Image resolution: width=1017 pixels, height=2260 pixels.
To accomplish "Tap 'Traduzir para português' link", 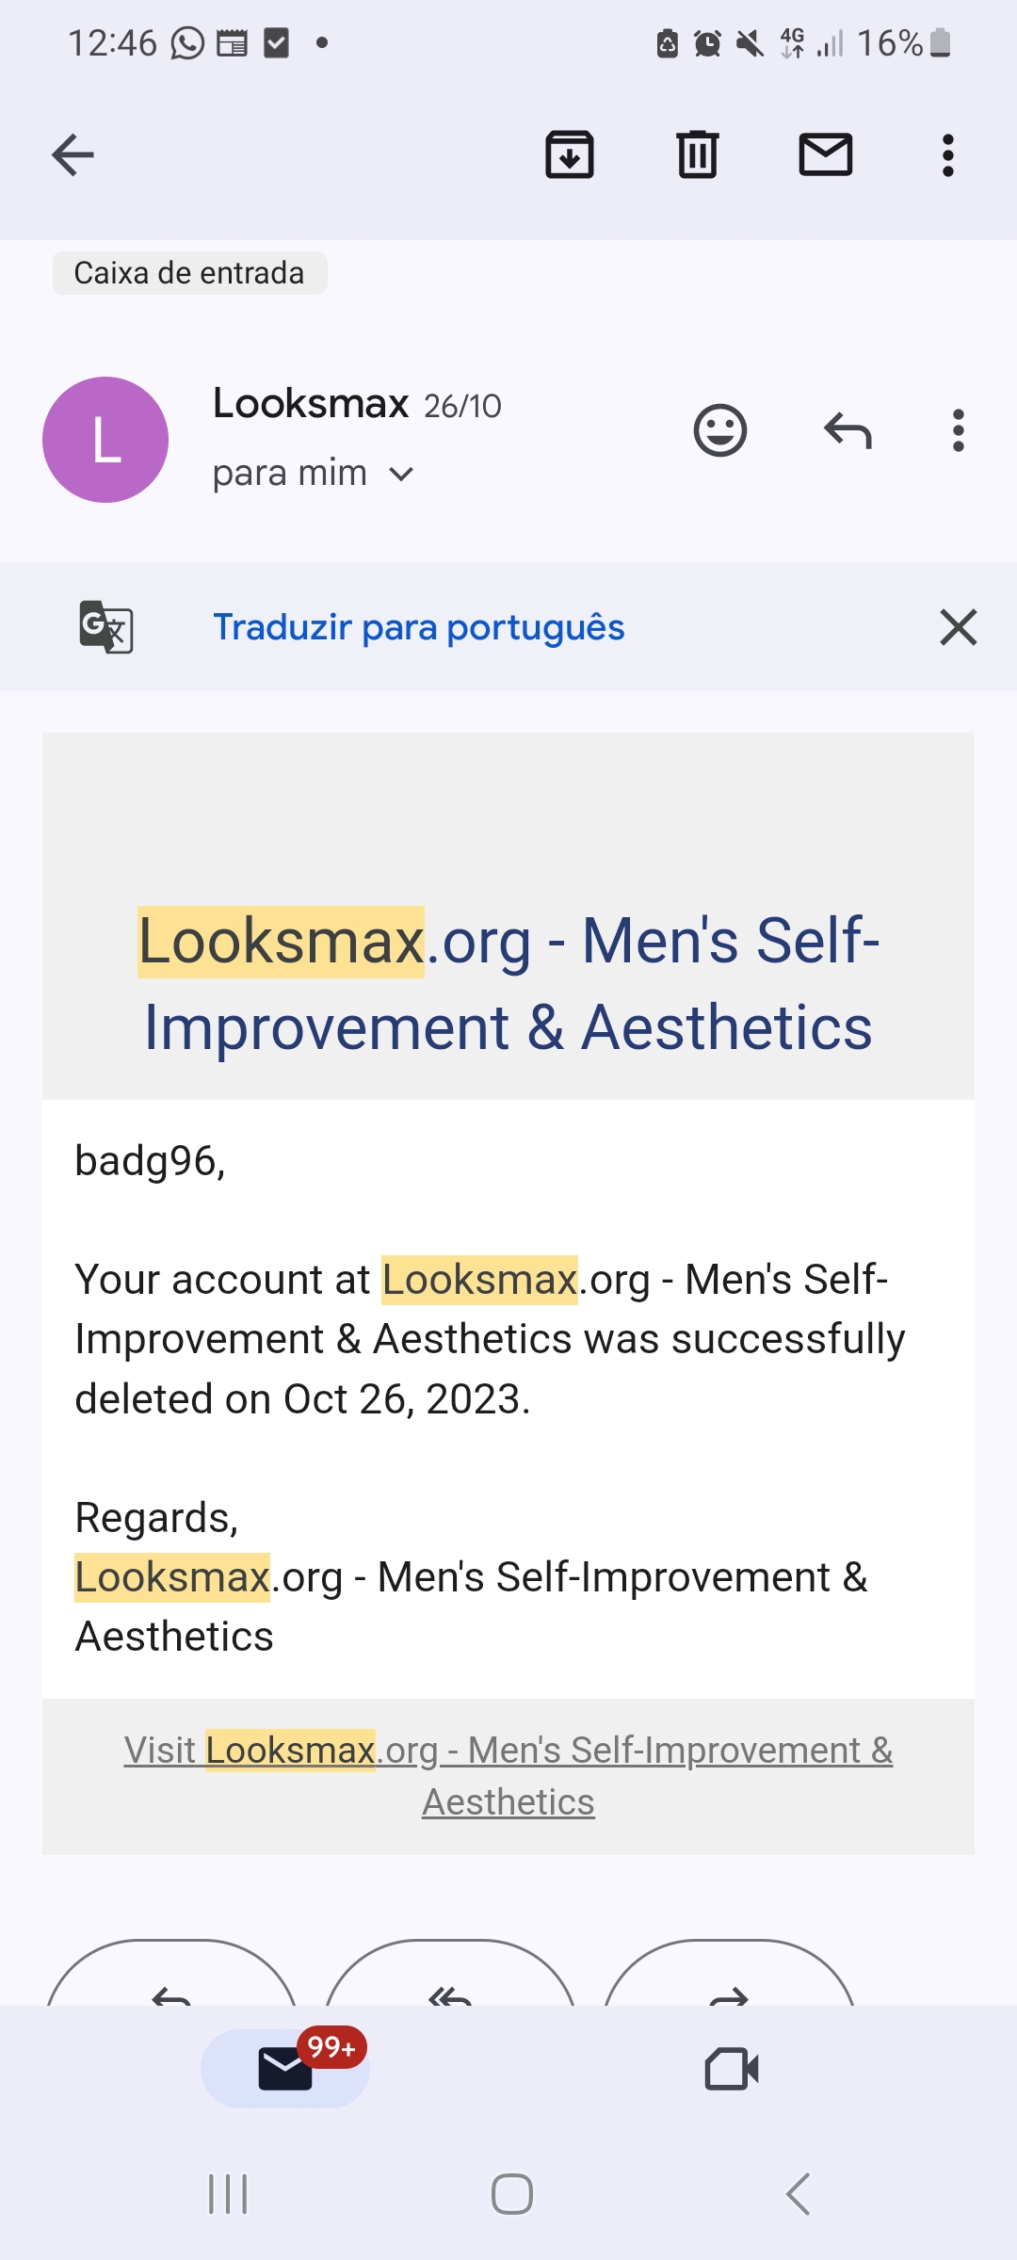I will [x=419, y=627].
